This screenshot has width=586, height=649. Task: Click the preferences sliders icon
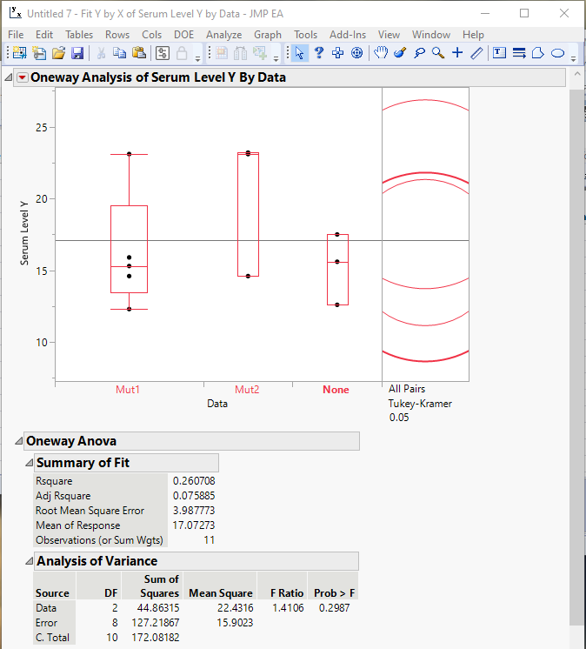(x=163, y=53)
